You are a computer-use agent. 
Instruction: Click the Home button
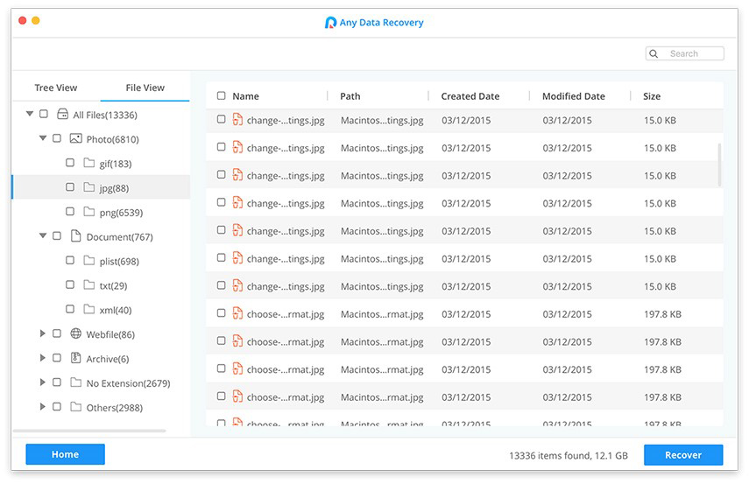point(66,454)
